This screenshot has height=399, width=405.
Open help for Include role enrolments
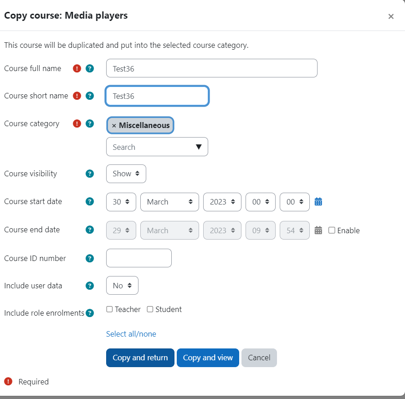click(90, 313)
